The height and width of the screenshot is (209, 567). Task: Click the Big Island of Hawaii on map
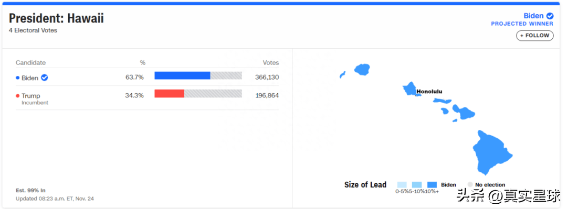pos(492,152)
